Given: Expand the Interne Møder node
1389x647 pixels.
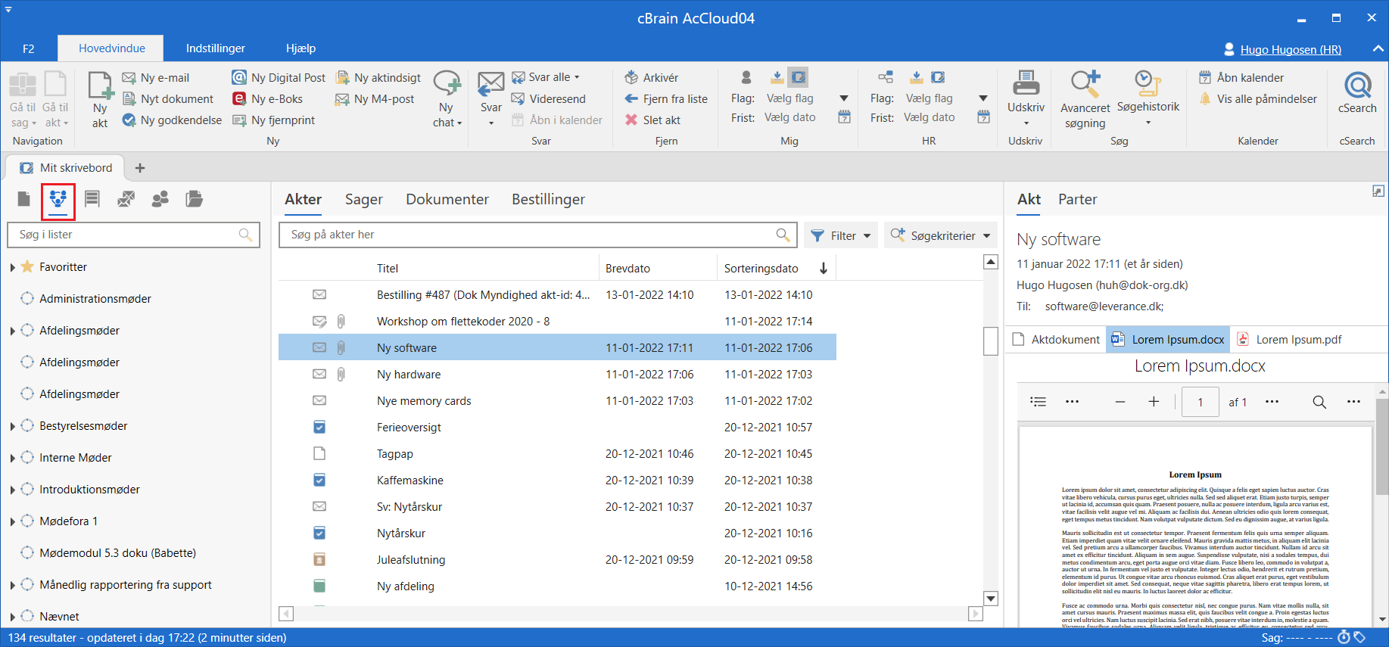Looking at the screenshot, I should point(13,458).
